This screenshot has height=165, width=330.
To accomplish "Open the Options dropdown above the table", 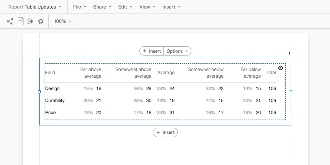I will pos(177,51).
